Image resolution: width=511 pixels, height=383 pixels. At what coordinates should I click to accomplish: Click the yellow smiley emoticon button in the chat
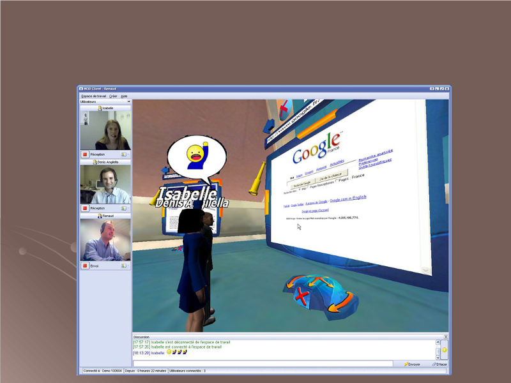[x=445, y=350]
